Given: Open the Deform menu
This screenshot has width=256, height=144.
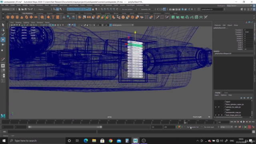Looking at the screenshot, I should [x=97, y=5].
